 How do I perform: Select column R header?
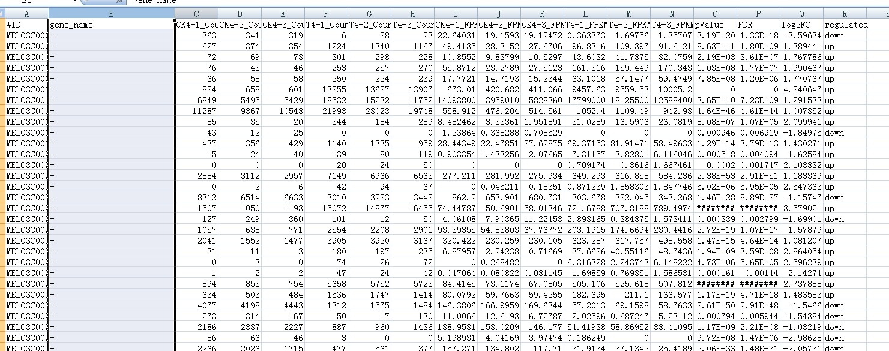pos(845,13)
